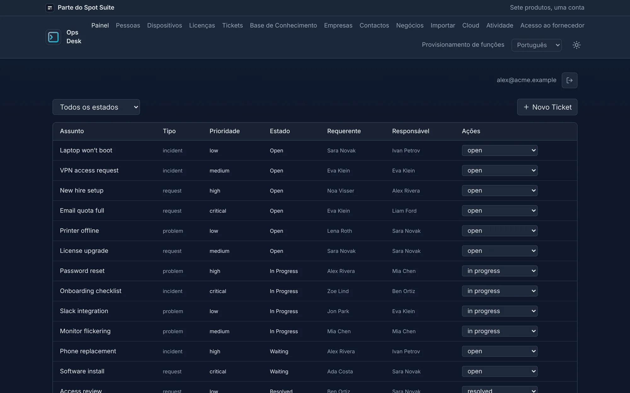This screenshot has width=630, height=393.
Task: Click the Novo Ticket button
Action: point(547,107)
